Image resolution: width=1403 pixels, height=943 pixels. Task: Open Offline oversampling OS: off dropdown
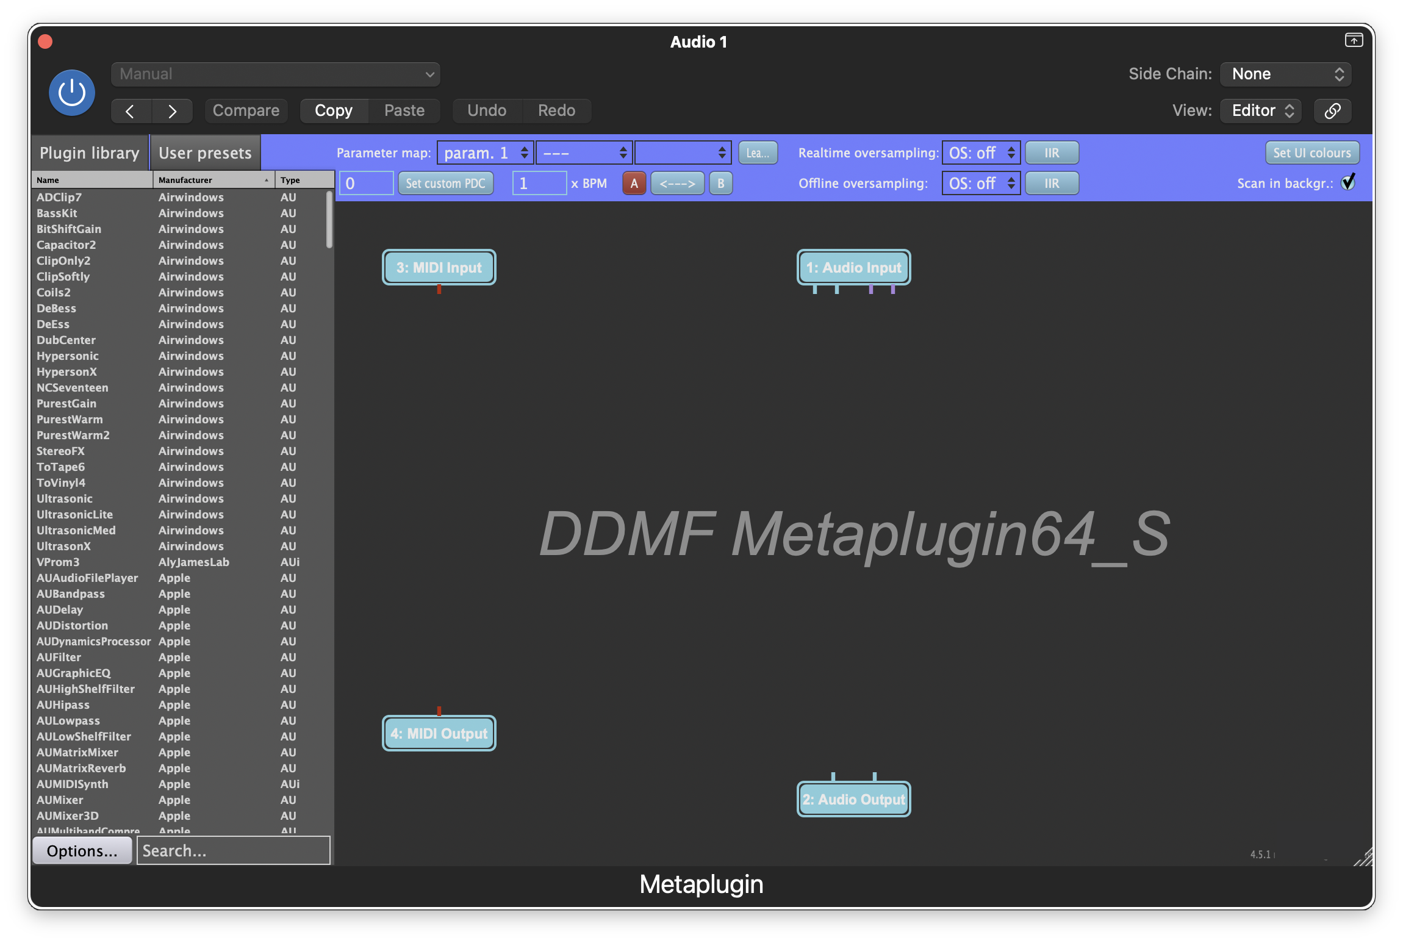(981, 183)
